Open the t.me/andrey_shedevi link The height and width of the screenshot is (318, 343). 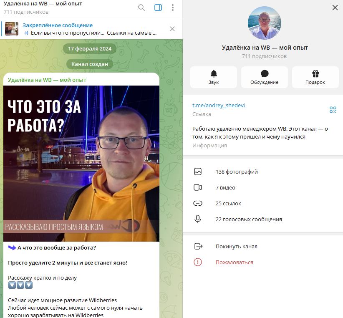tap(219, 105)
